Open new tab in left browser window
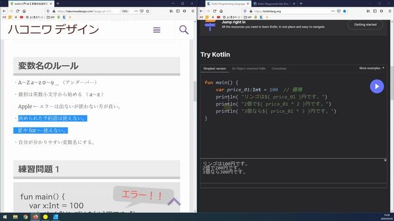 click(58, 4)
